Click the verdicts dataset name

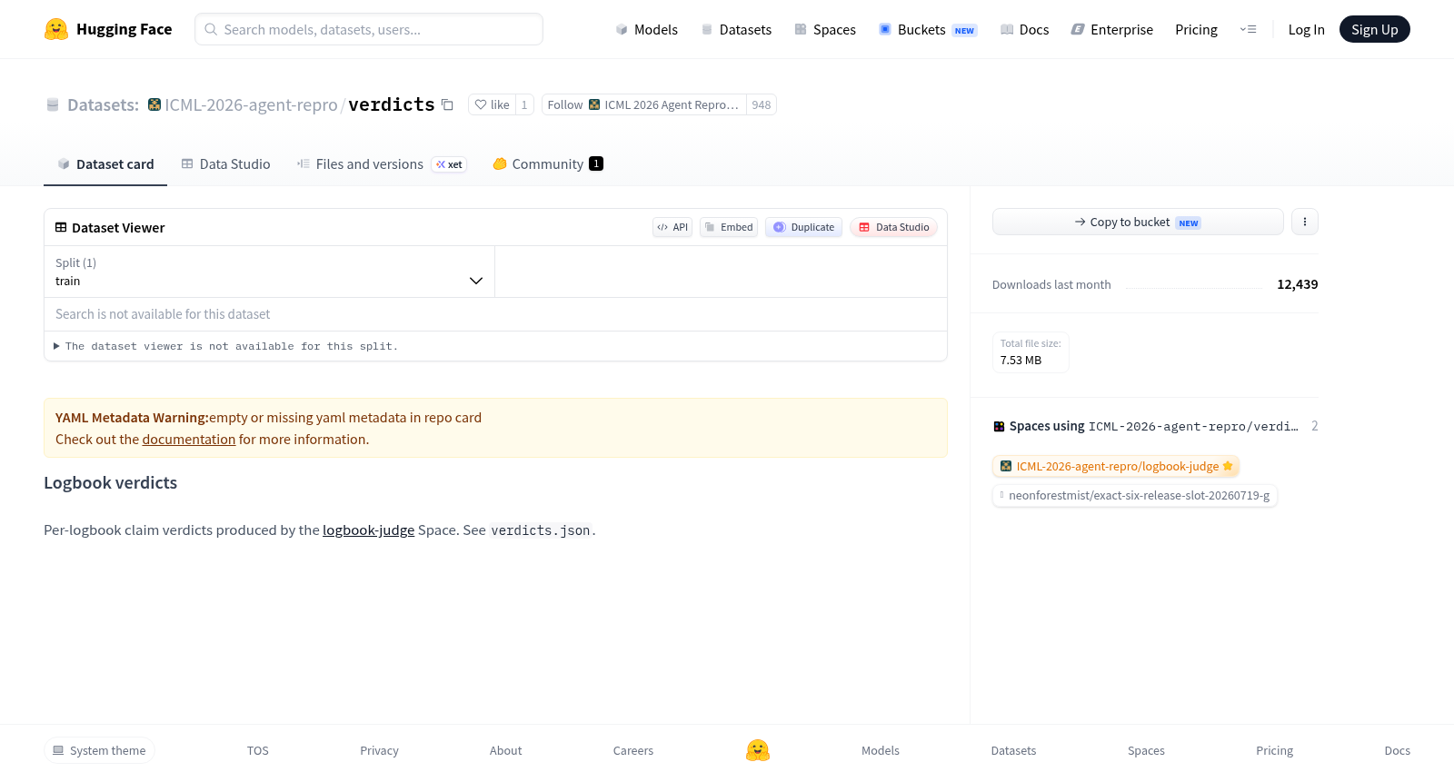tap(392, 104)
